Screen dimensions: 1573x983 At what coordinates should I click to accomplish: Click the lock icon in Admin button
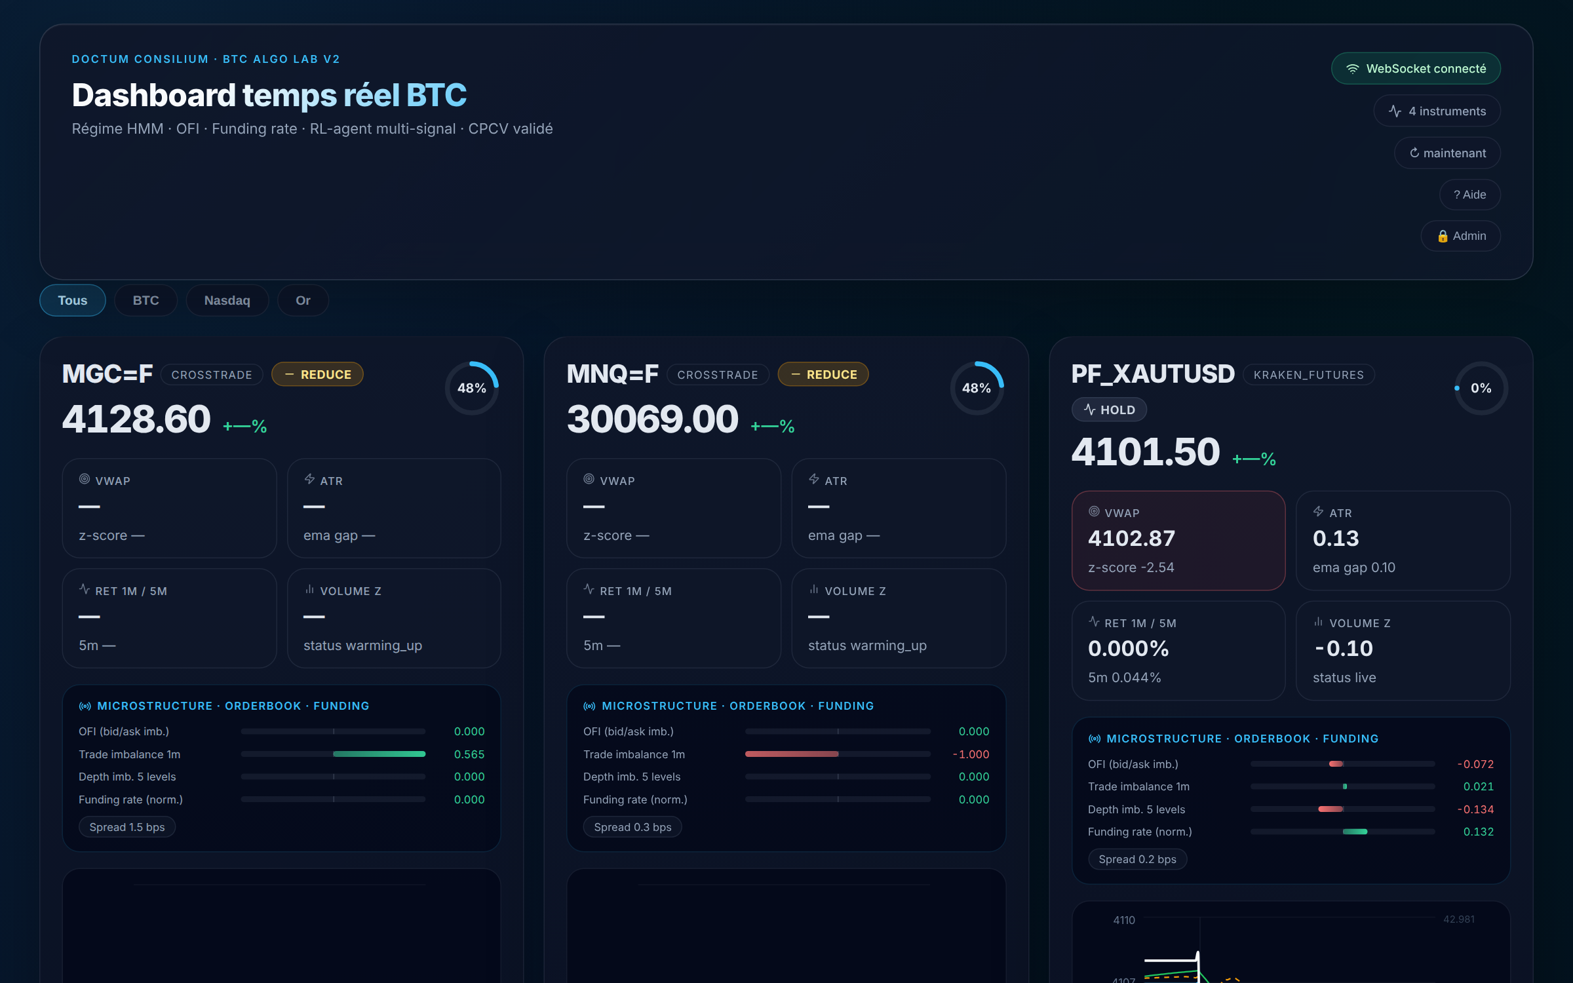coord(1443,236)
